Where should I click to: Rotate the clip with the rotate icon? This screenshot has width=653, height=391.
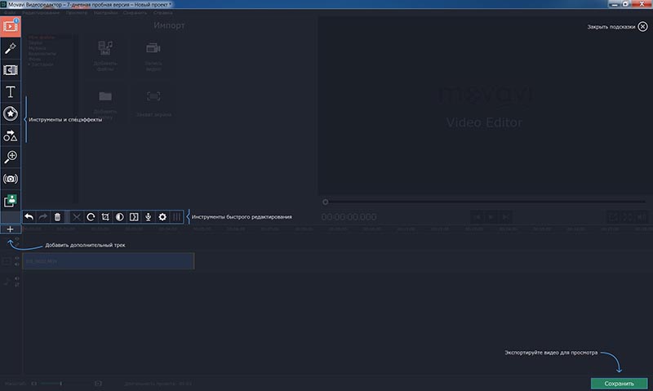tap(91, 217)
